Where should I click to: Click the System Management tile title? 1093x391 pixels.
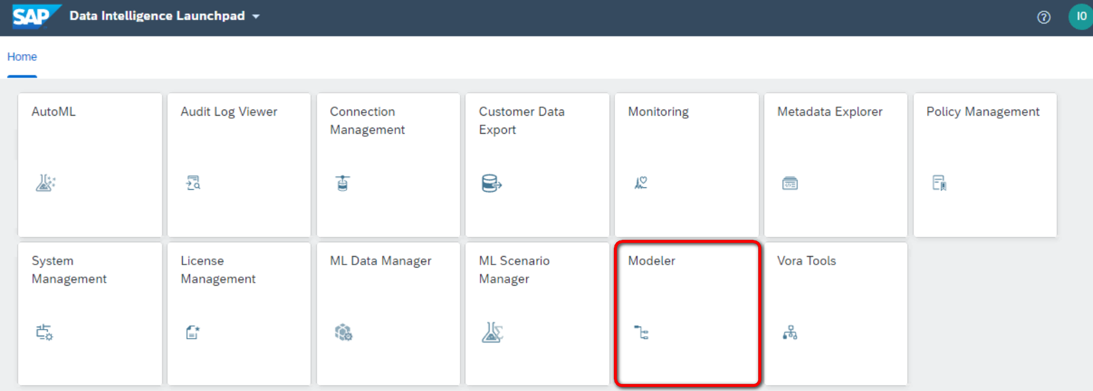69,270
